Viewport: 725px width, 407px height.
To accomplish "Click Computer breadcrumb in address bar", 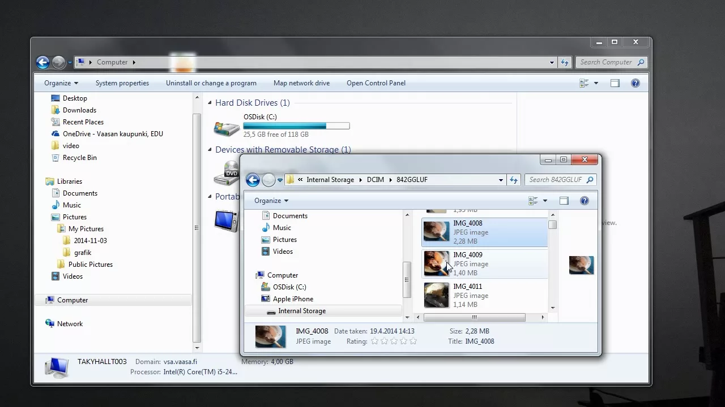I will point(112,62).
